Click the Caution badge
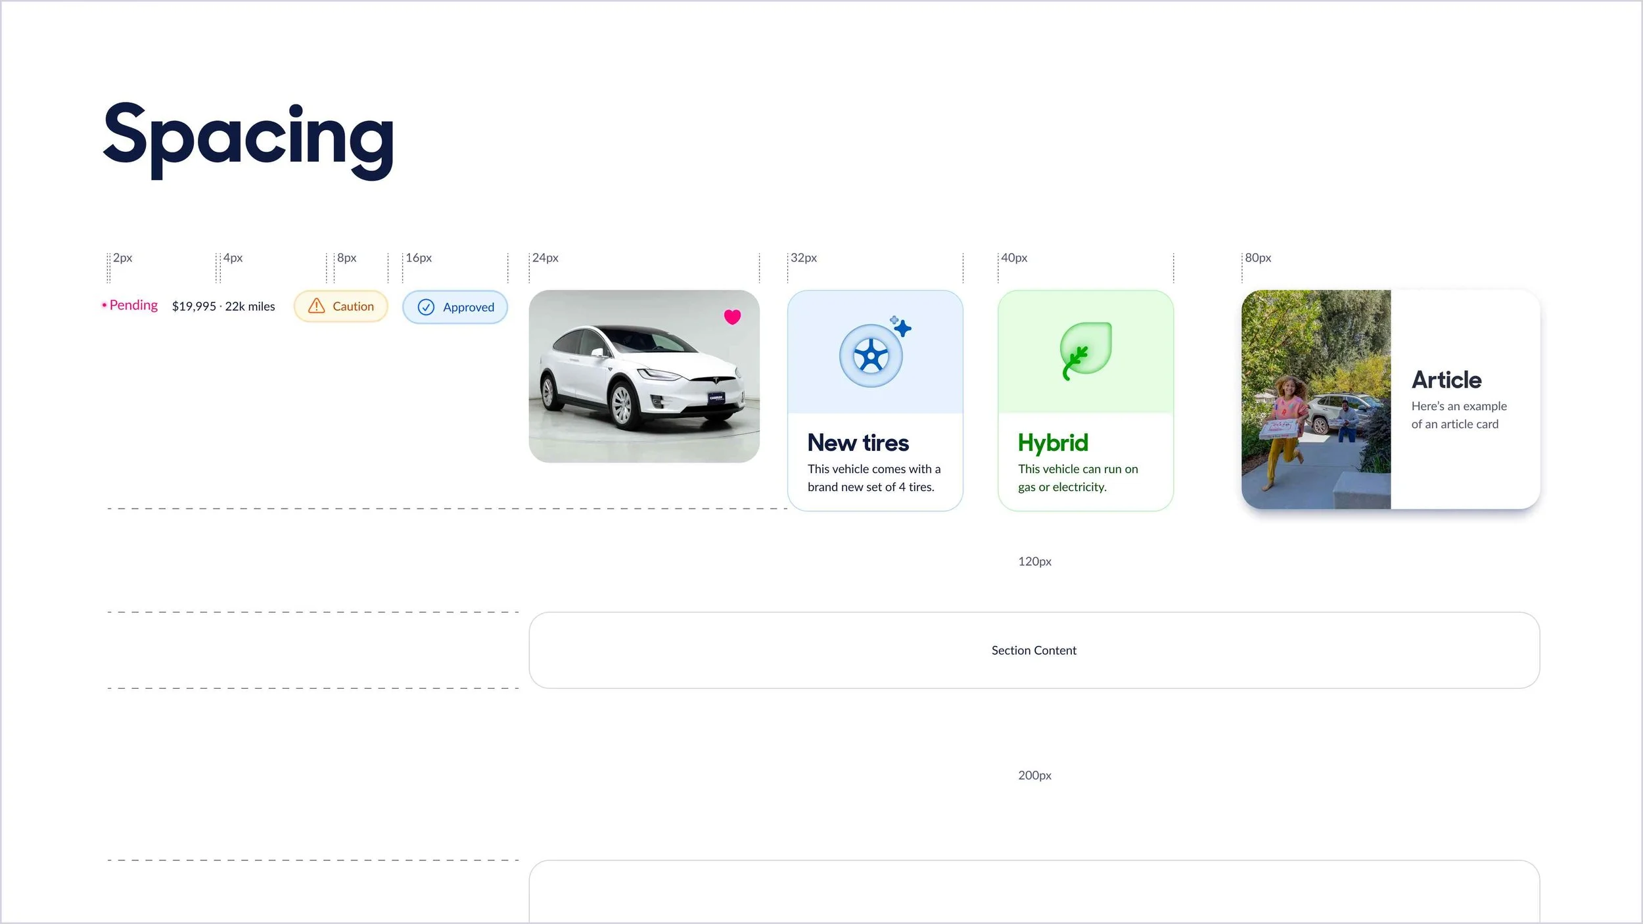 (x=340, y=306)
